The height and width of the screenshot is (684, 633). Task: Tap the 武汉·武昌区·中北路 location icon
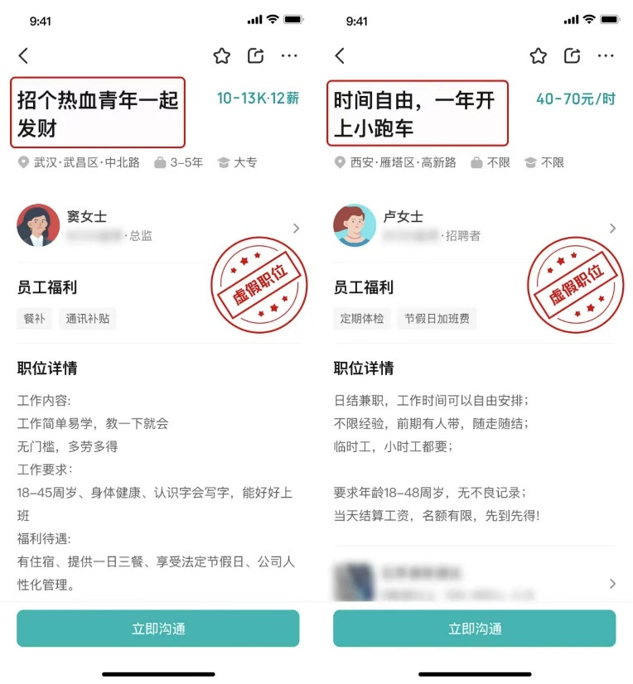click(x=23, y=162)
